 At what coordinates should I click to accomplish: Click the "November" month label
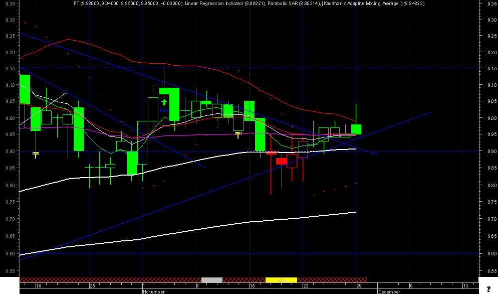coord(154,291)
